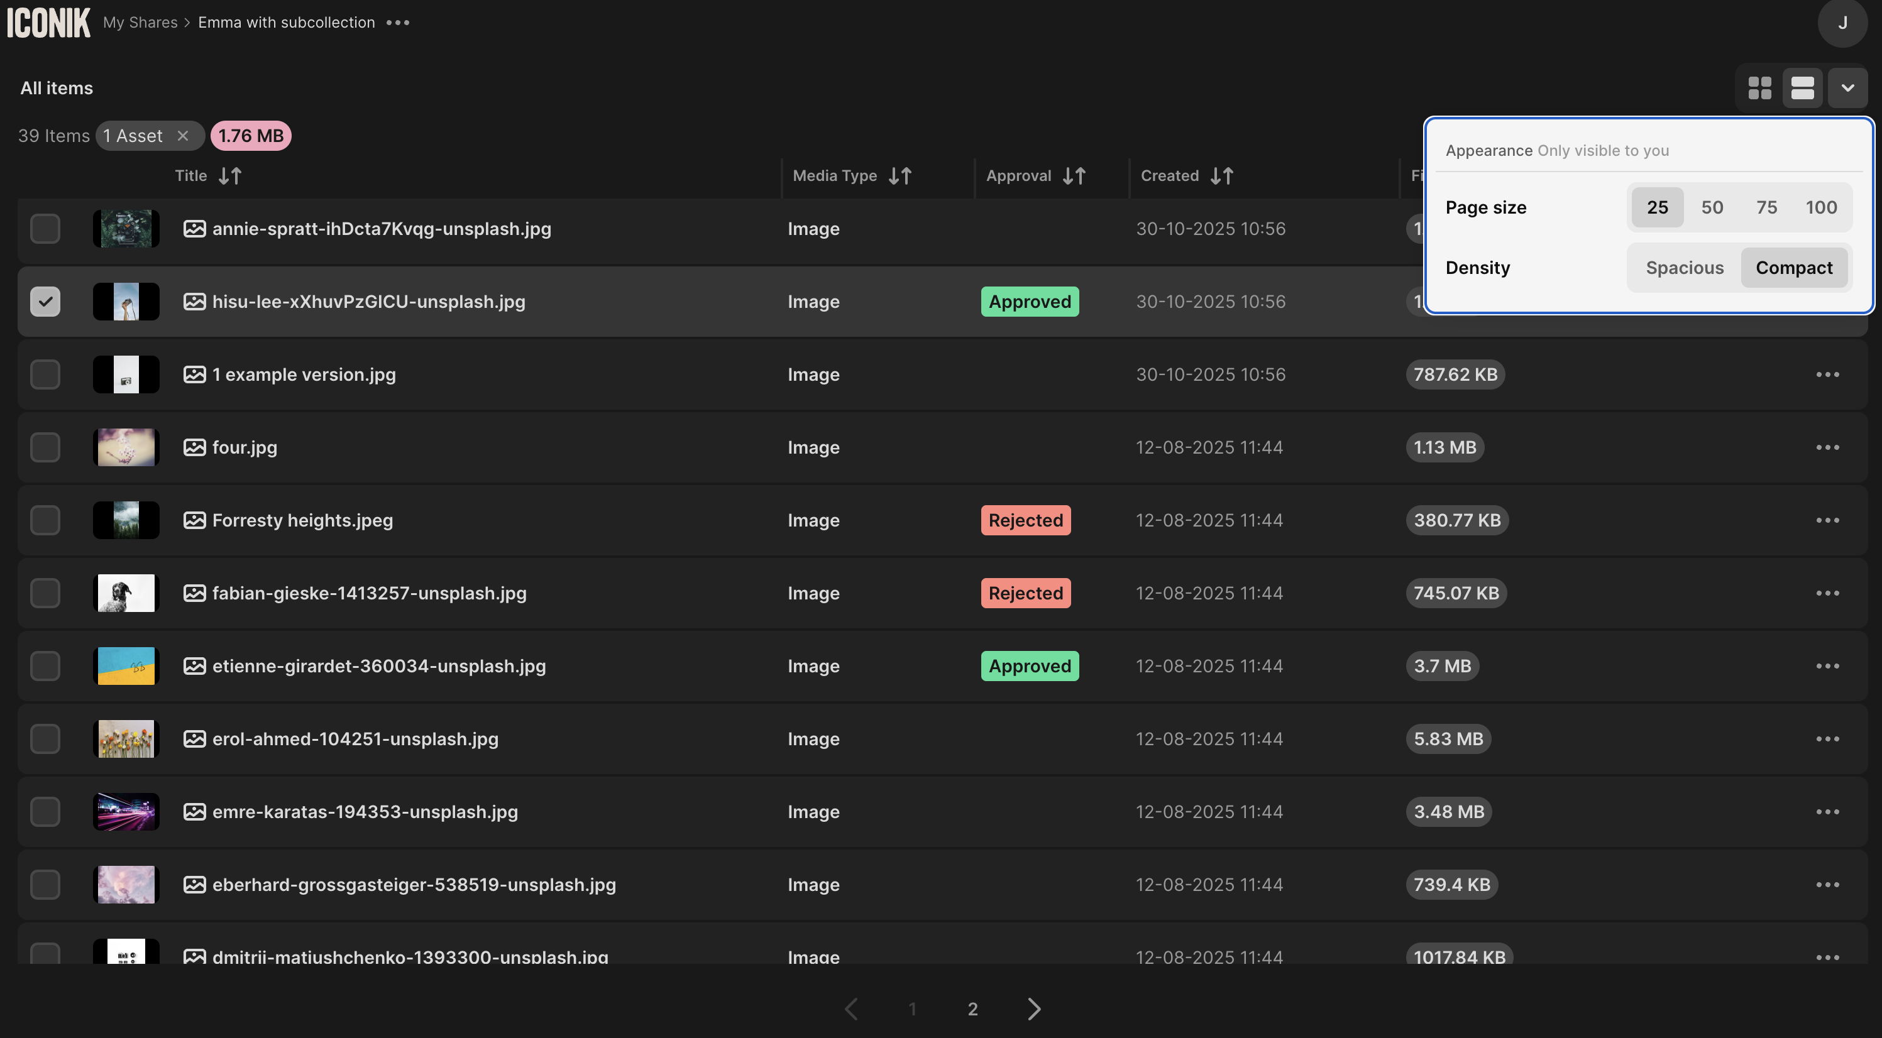Remove the 1 Asset selection chip
The height and width of the screenshot is (1038, 1882).
(183, 136)
